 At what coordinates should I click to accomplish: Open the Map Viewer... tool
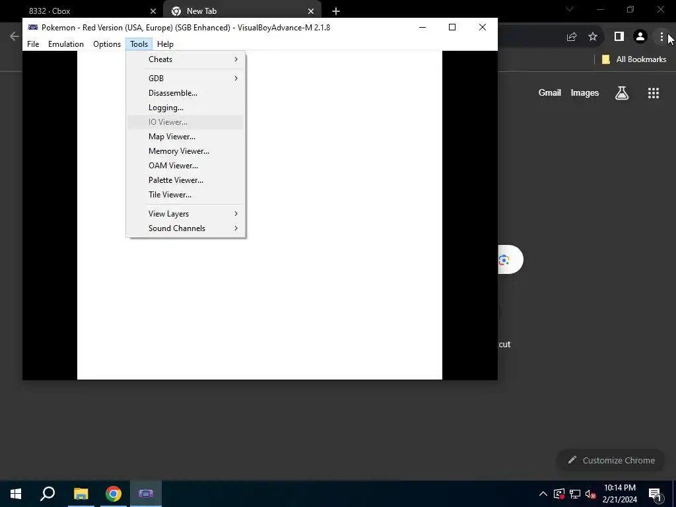point(186,136)
